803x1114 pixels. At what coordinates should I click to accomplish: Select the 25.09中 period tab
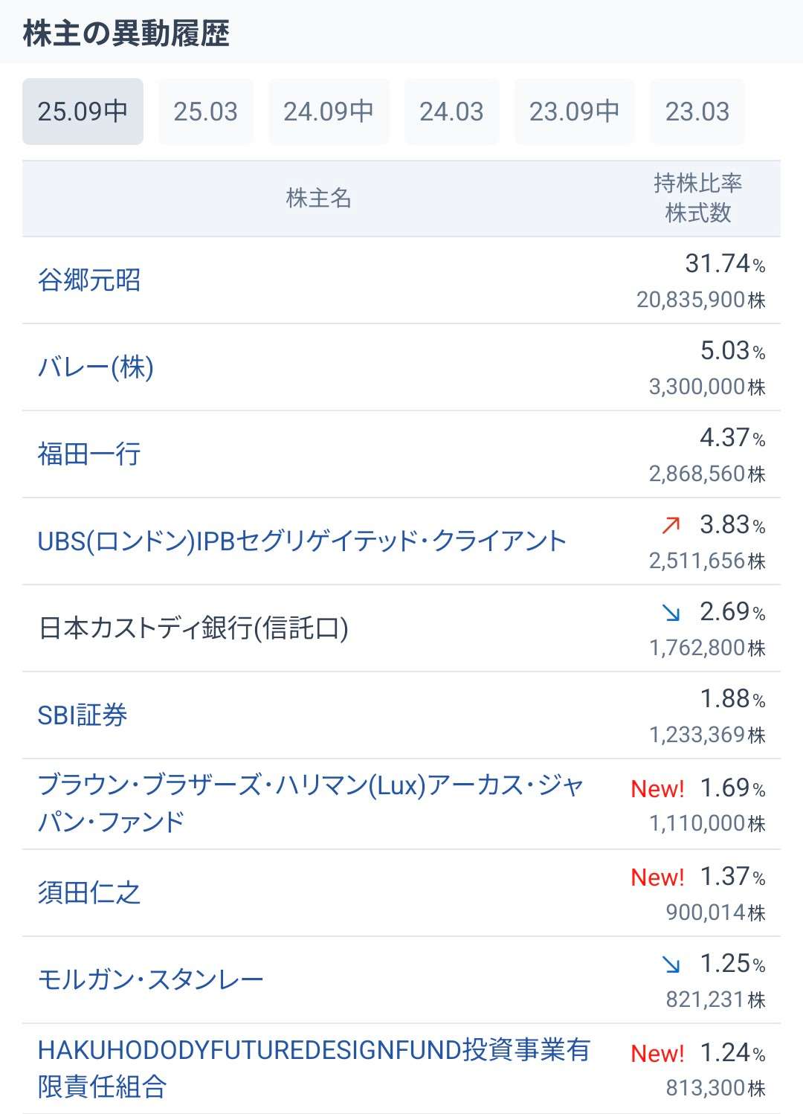pos(83,112)
